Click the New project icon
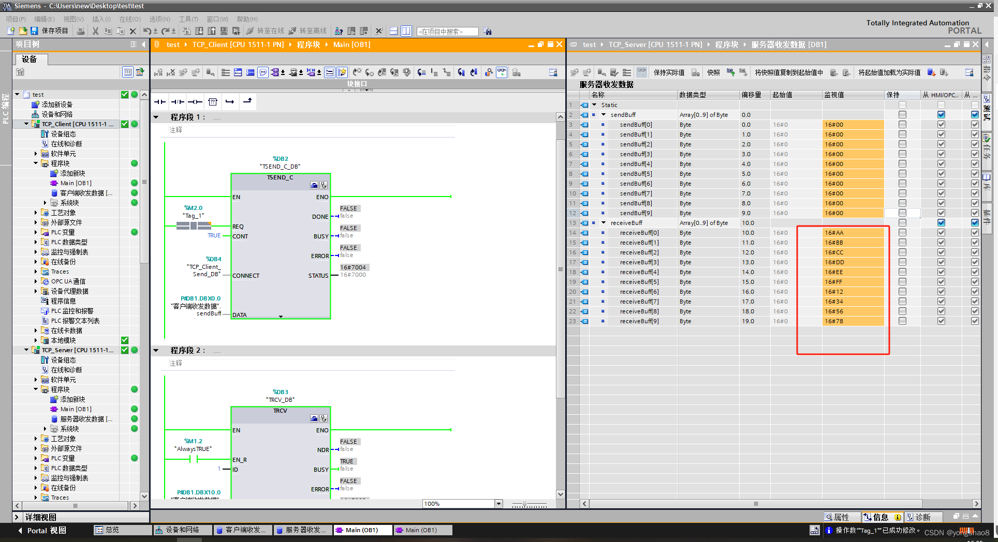 10,31
